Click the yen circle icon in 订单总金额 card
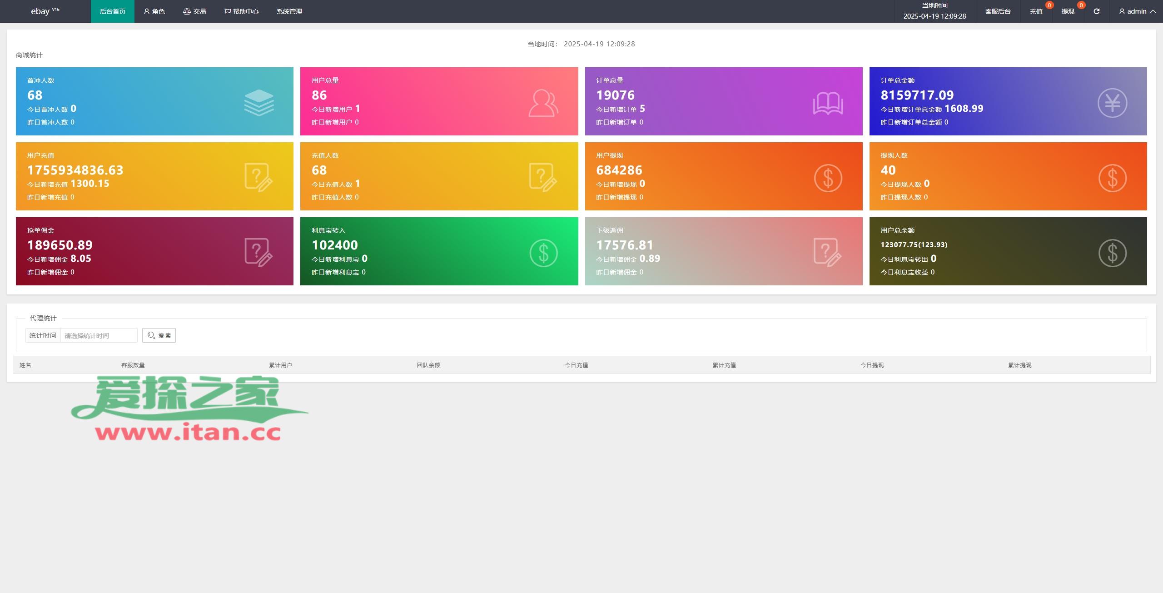Viewport: 1163px width, 593px height. pyautogui.click(x=1112, y=103)
